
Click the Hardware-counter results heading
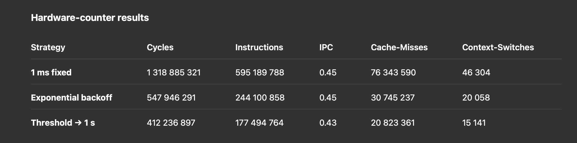(x=90, y=18)
